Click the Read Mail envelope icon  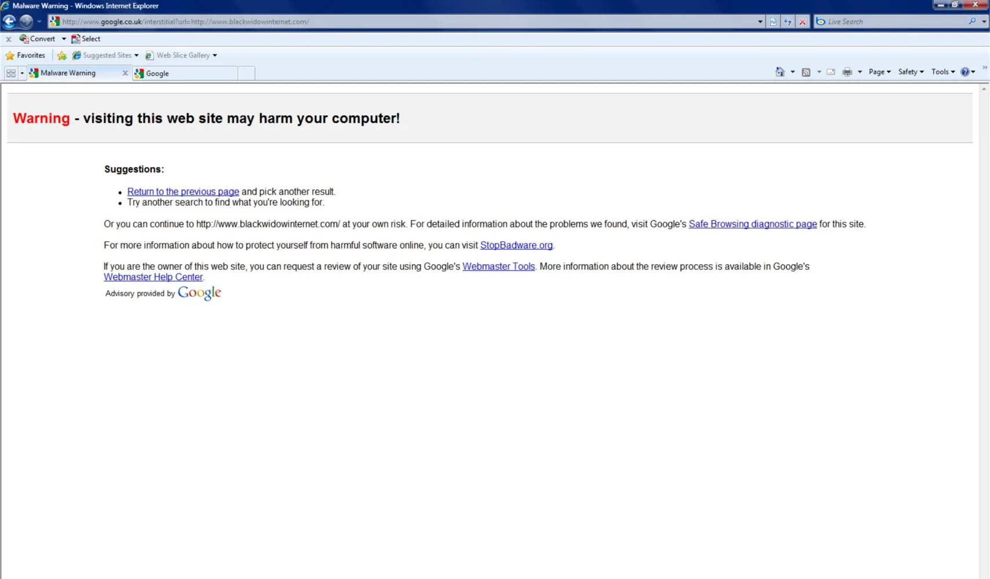831,72
